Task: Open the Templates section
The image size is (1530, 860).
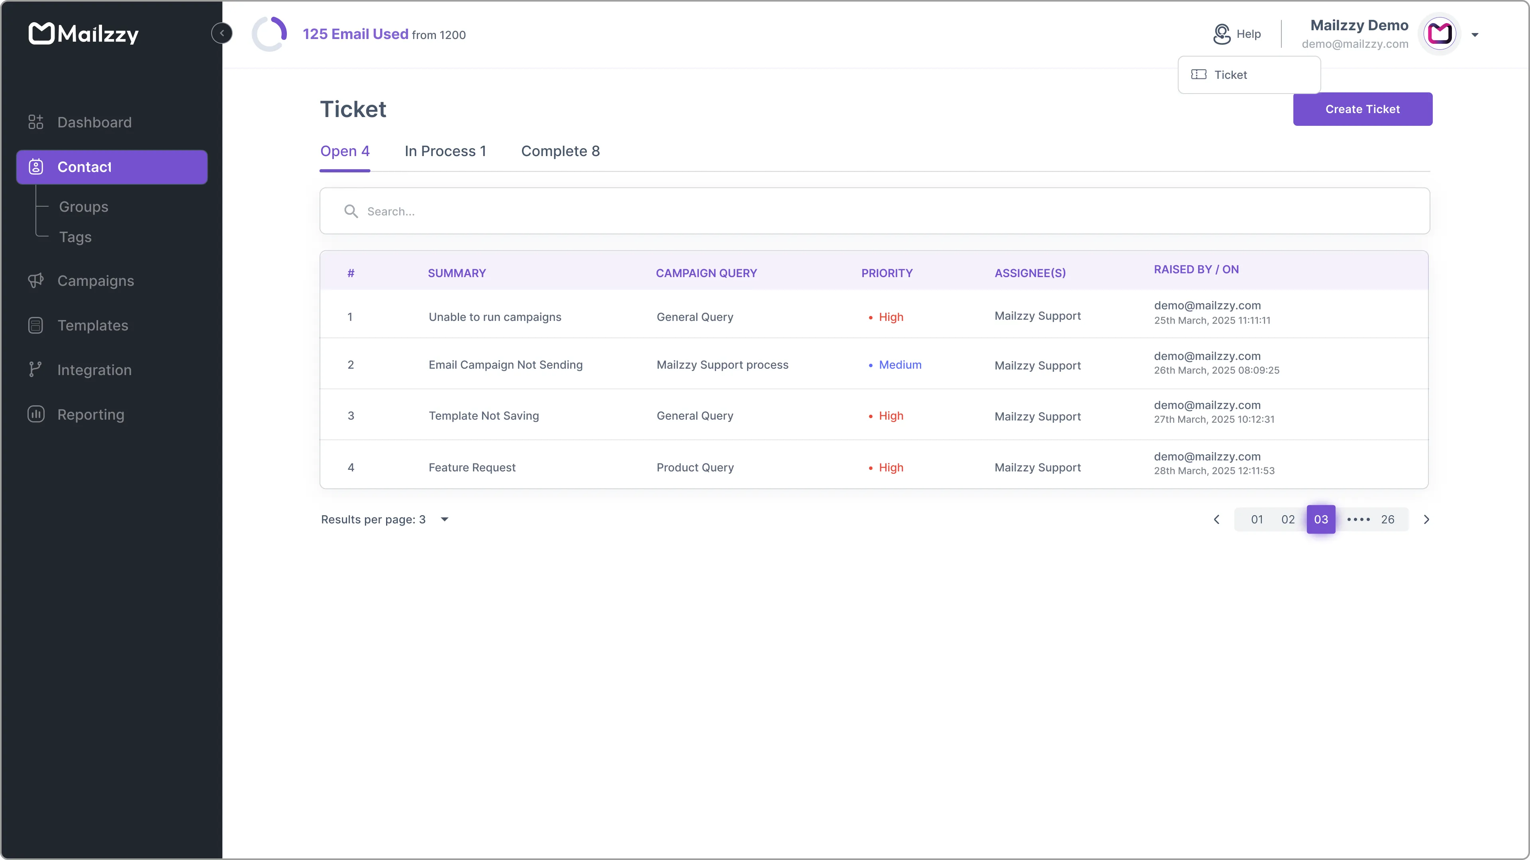Action: (93, 325)
